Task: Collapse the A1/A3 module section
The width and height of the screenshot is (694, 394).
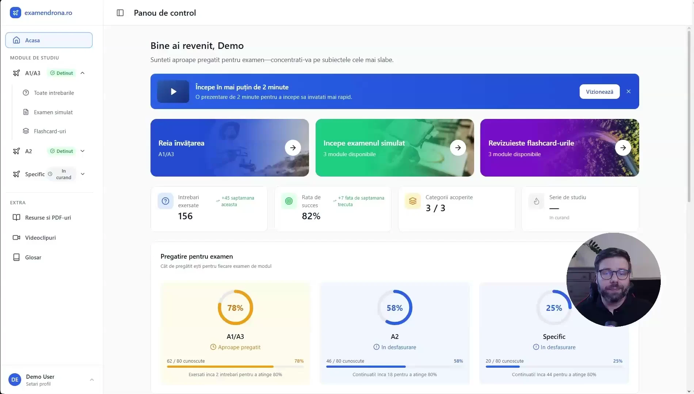Action: pos(83,73)
